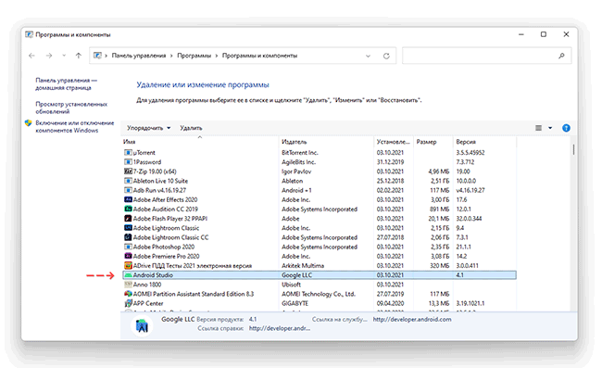Screen dimensions: 602x368
Task: Select the Android Studio row icon
Action: coord(128,275)
